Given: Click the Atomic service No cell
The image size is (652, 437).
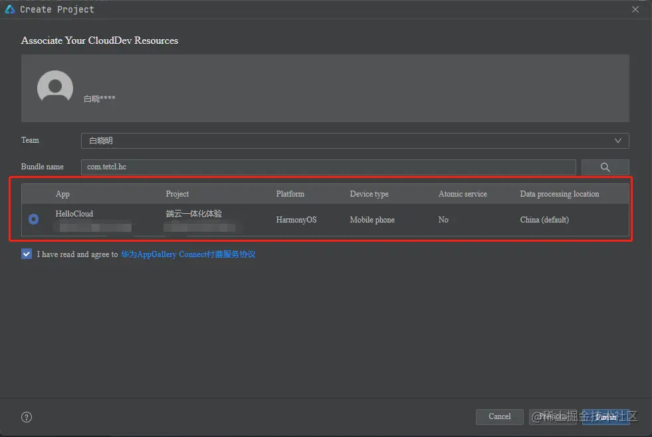Looking at the screenshot, I should (443, 220).
